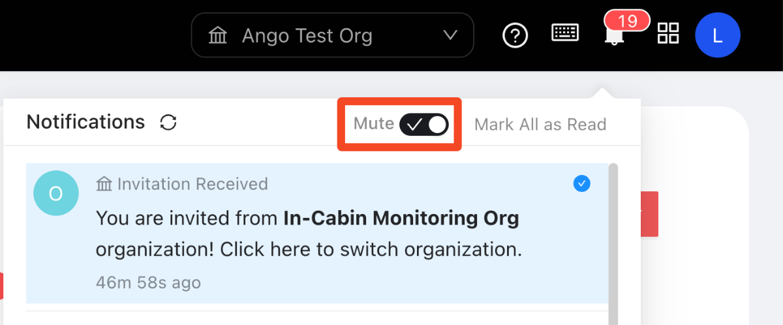This screenshot has height=325, width=783.
Task: Click the blue user avatar labeled L
Action: pos(717,35)
